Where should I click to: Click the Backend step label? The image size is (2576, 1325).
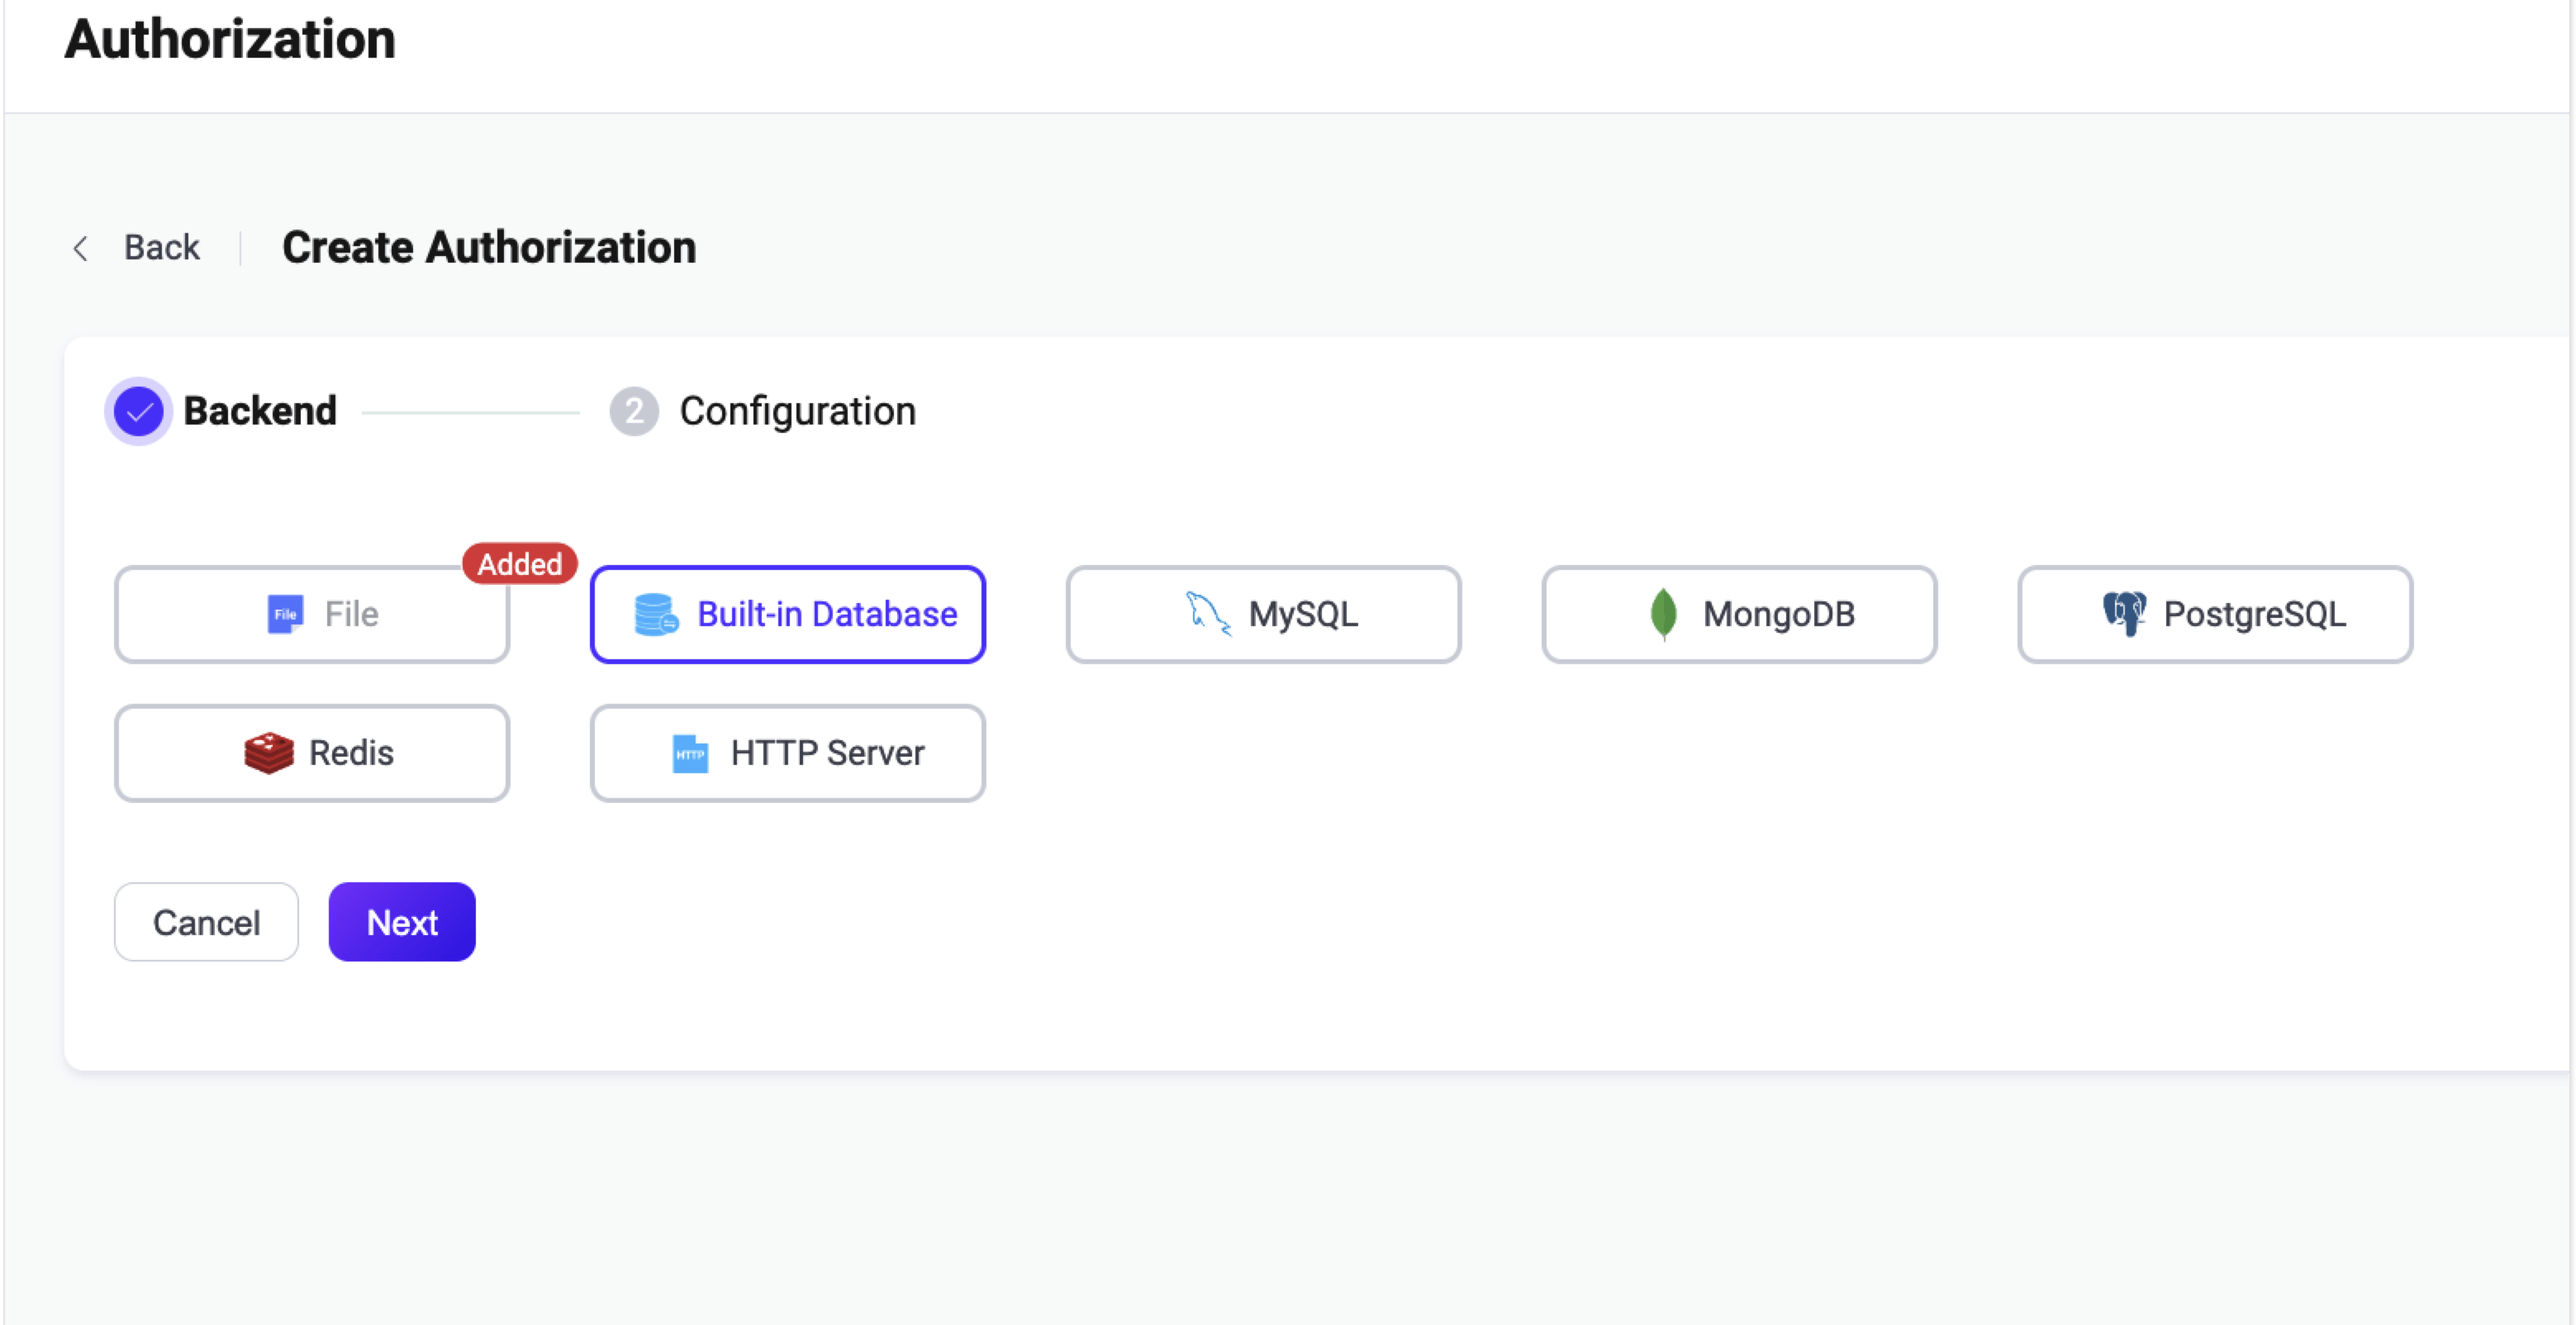tap(260, 411)
